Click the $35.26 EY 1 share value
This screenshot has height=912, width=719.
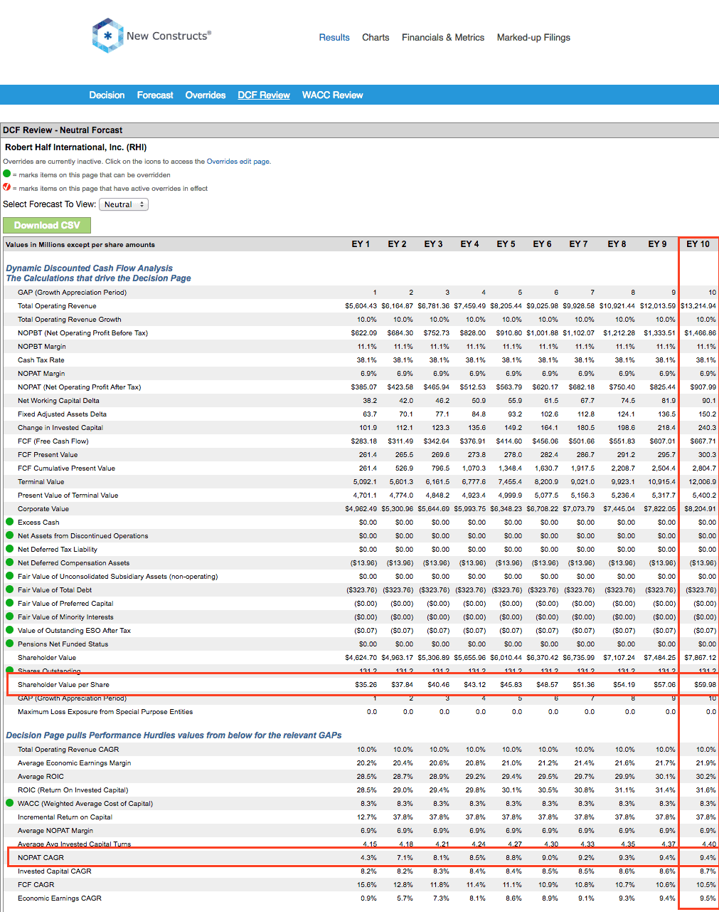(366, 685)
